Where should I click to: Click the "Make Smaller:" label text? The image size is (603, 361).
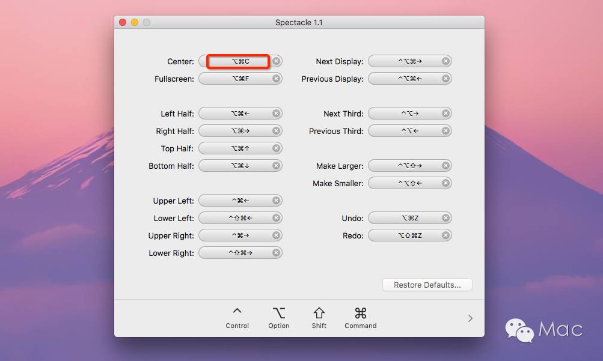(338, 184)
